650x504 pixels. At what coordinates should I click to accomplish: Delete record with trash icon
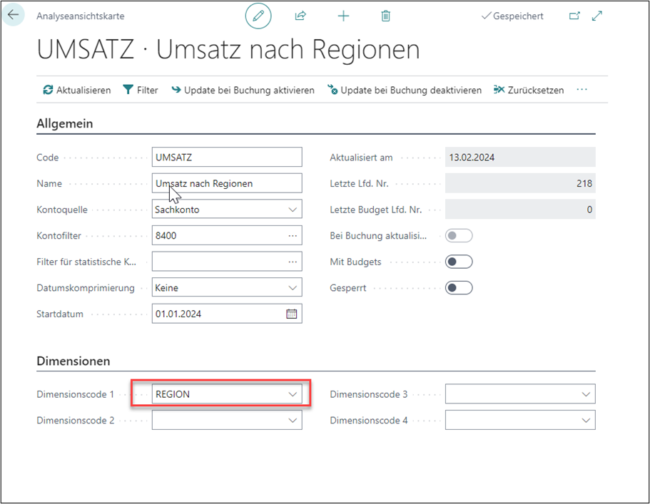pyautogui.click(x=385, y=16)
